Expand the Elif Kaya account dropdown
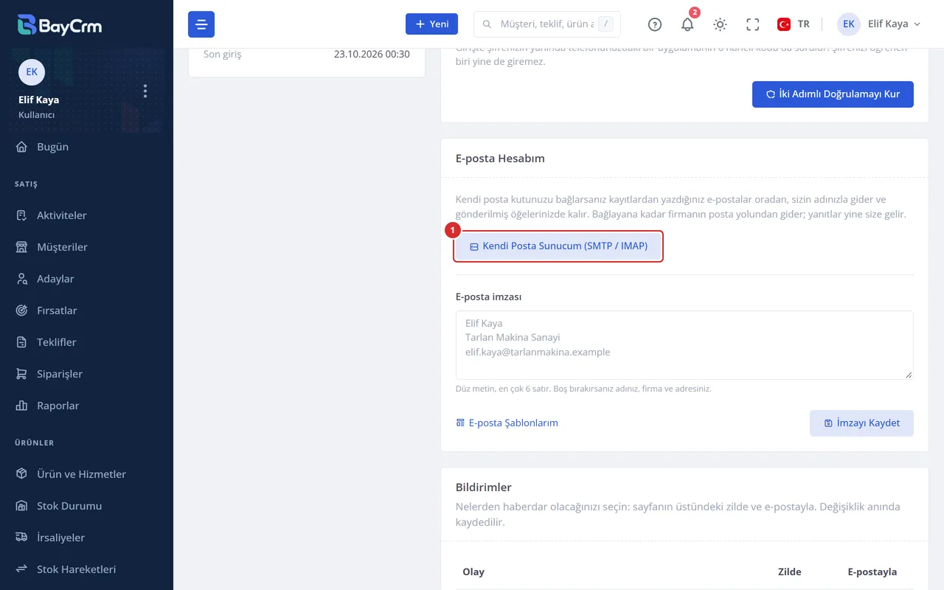This screenshot has width=944, height=590. pos(879,24)
